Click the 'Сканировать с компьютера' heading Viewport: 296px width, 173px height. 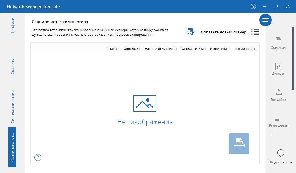tap(60, 22)
